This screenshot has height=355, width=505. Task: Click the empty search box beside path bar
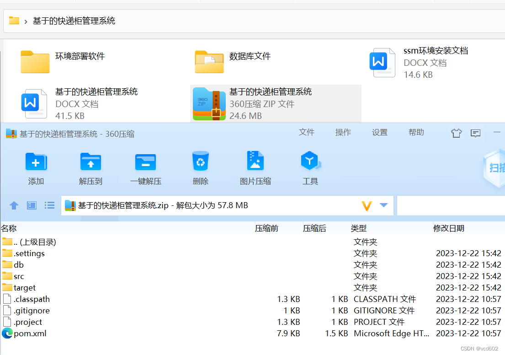(451, 205)
